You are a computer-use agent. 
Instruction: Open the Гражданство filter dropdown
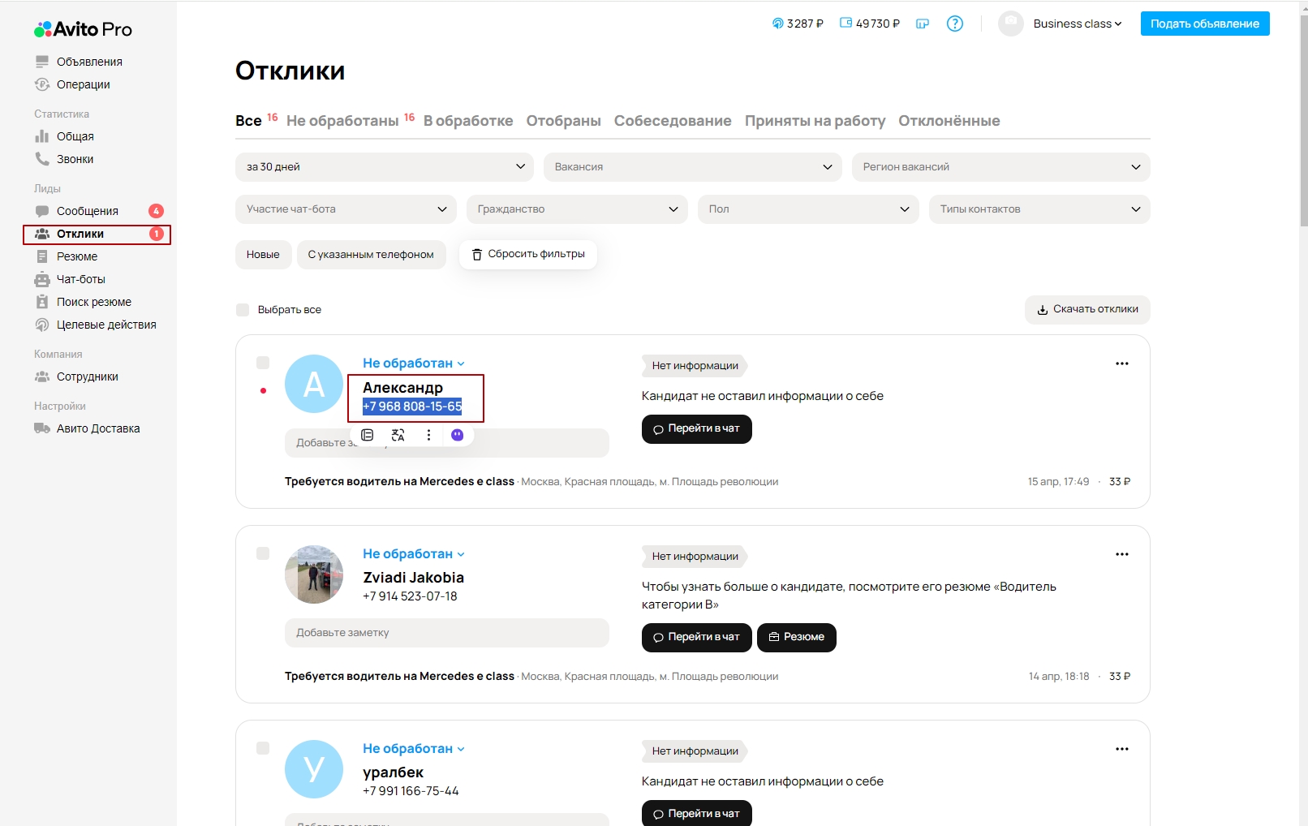click(576, 209)
